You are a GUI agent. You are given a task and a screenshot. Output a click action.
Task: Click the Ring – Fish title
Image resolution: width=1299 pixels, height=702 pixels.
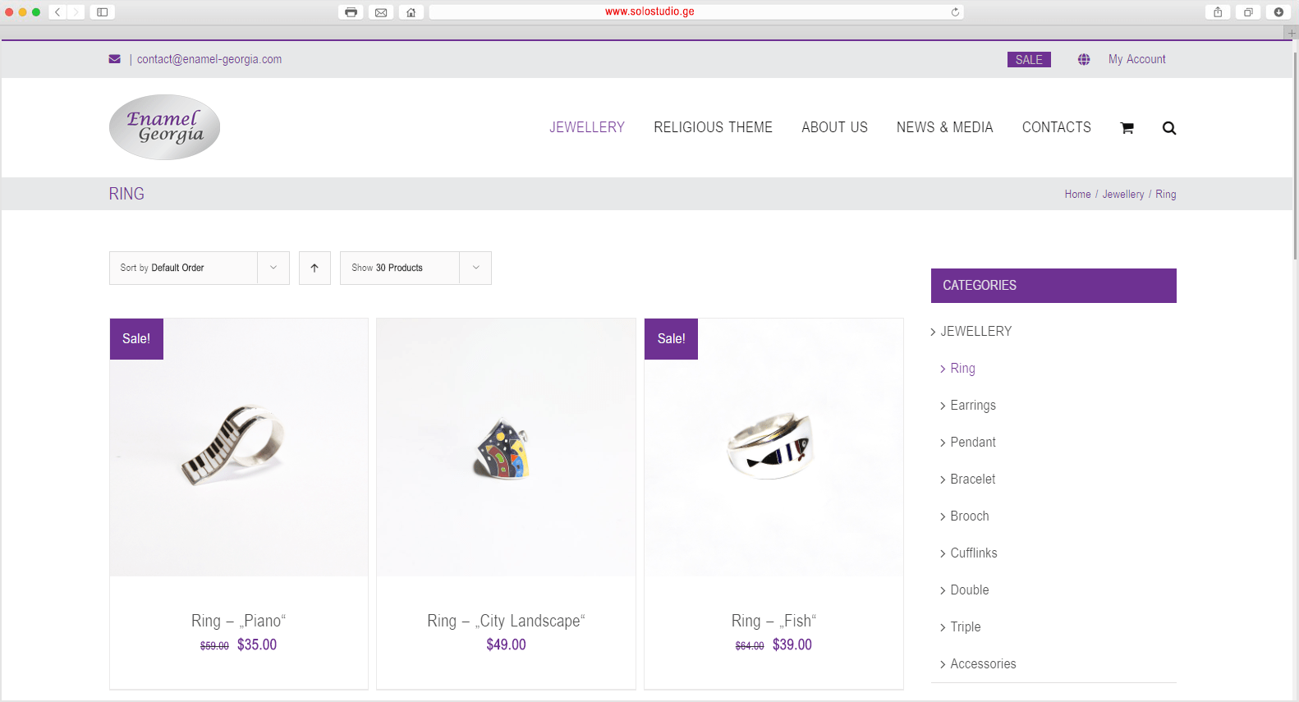click(773, 621)
